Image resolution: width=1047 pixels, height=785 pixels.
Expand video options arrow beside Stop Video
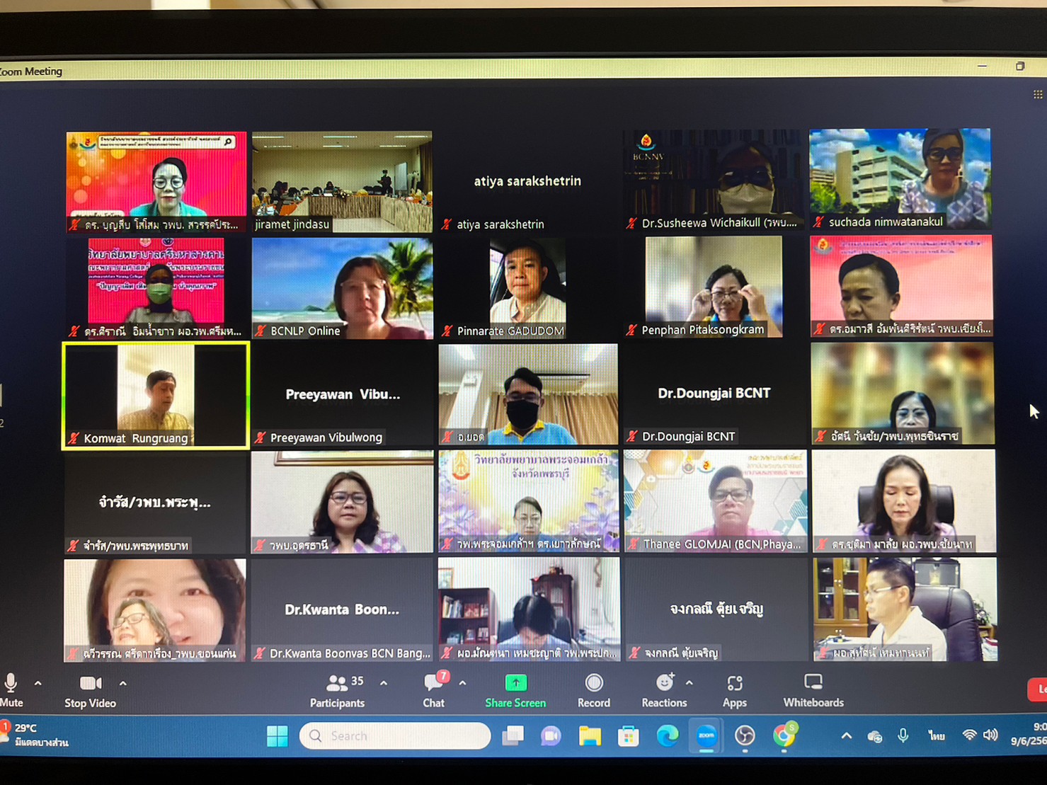tap(123, 684)
